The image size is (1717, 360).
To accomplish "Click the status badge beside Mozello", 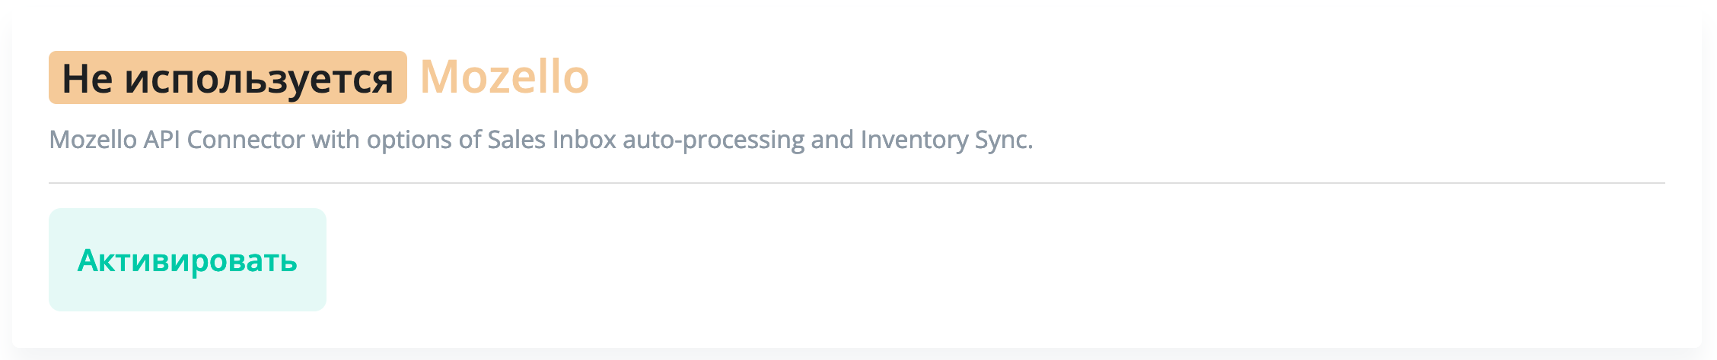I will tap(228, 77).
